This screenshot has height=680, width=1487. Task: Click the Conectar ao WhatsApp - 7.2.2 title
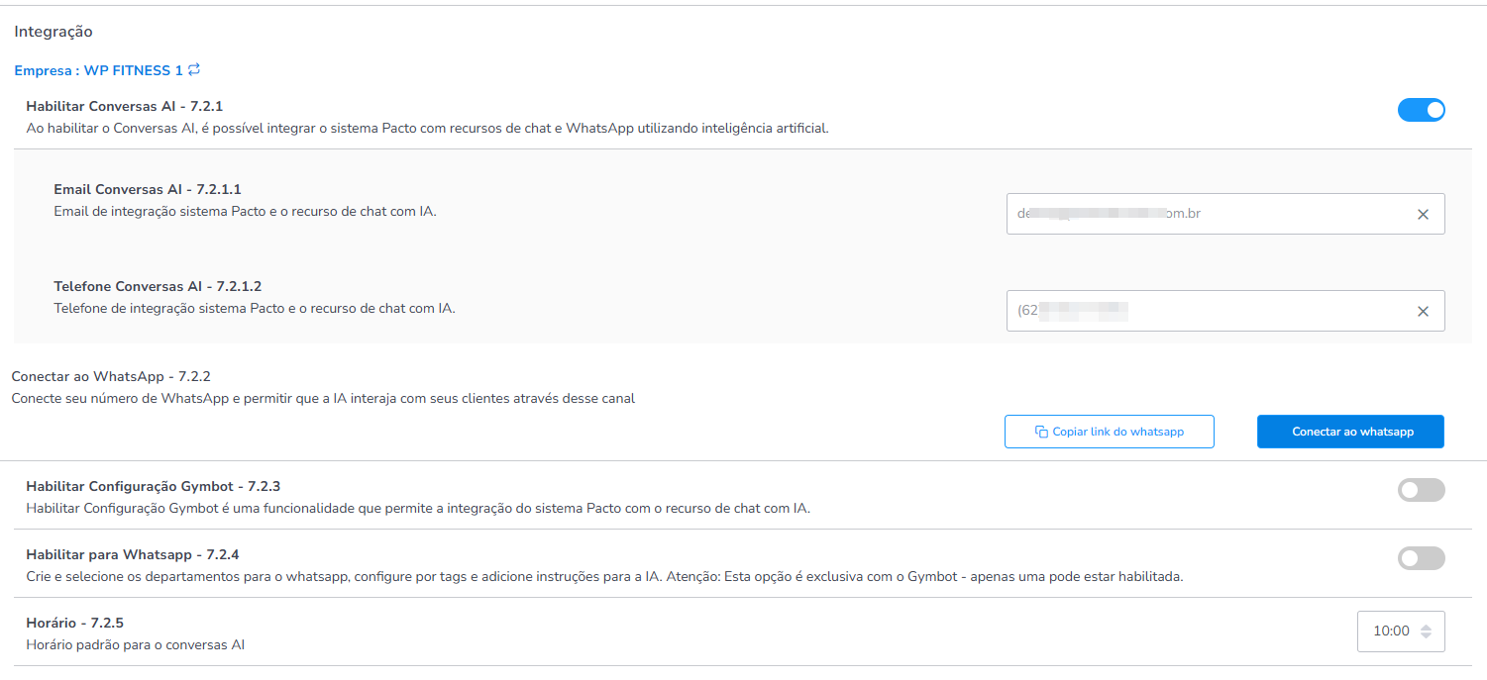tap(111, 377)
